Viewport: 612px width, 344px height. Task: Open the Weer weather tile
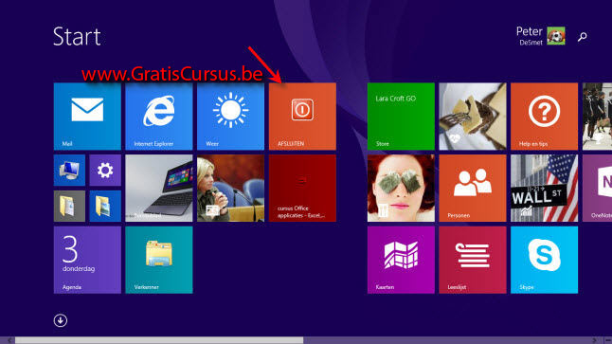[x=230, y=117]
